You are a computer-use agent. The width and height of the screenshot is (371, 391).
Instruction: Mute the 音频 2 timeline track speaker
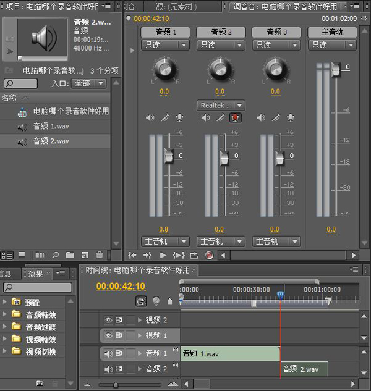(x=108, y=369)
